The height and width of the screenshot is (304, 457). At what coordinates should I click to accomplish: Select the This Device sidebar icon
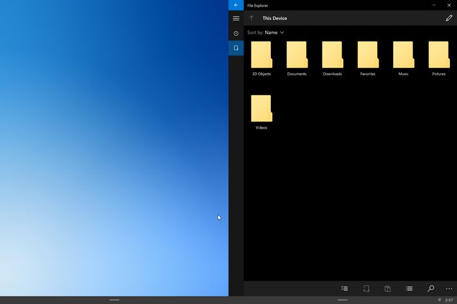tap(236, 48)
